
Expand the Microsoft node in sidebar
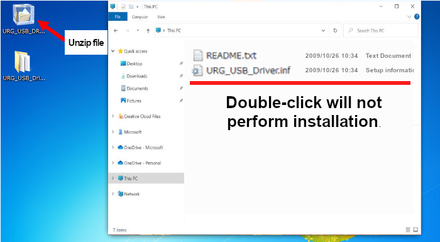(x=113, y=132)
